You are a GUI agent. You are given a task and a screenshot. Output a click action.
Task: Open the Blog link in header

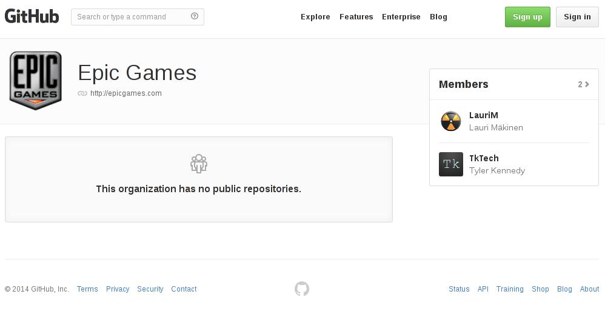pyautogui.click(x=438, y=17)
